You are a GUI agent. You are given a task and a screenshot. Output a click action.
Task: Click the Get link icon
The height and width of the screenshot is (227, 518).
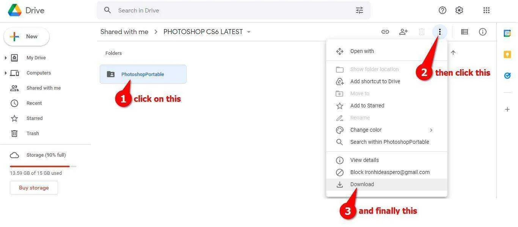coord(385,32)
